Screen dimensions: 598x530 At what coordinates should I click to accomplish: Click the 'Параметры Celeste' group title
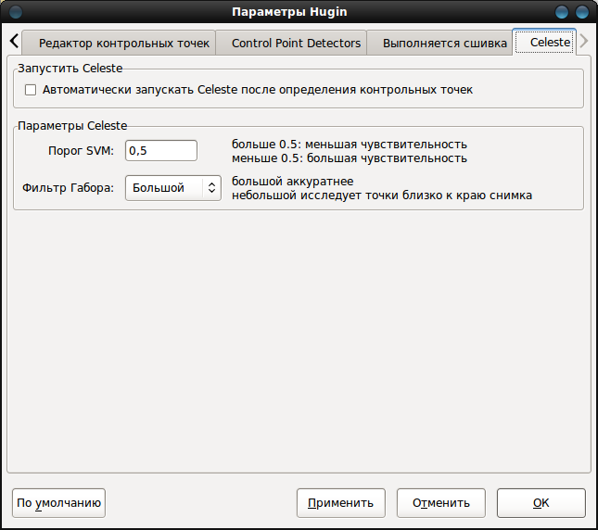[72, 126]
